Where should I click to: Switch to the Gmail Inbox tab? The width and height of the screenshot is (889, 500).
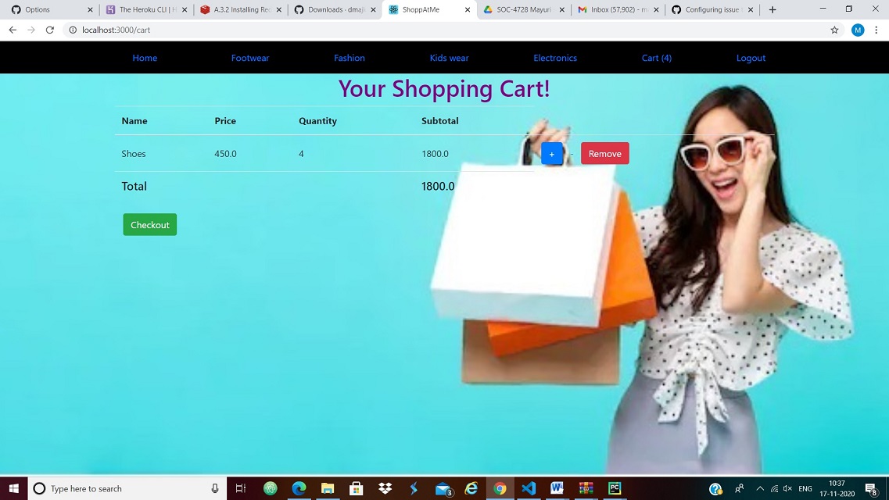point(615,9)
